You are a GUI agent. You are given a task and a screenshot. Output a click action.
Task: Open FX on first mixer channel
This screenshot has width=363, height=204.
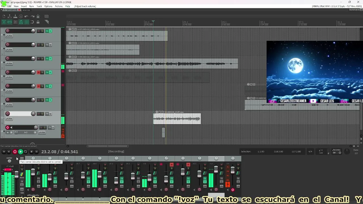tap(39, 178)
